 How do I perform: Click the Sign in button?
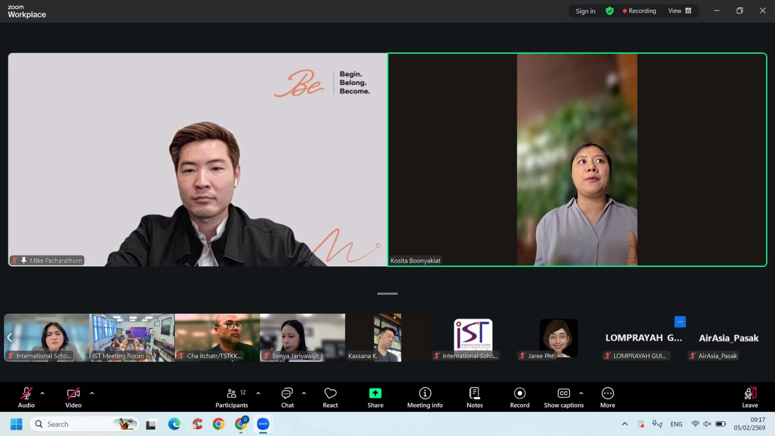pyautogui.click(x=586, y=11)
